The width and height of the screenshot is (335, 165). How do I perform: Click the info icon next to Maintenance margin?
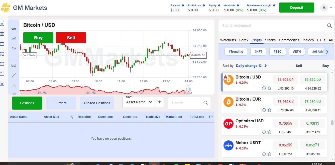(x=274, y=5)
